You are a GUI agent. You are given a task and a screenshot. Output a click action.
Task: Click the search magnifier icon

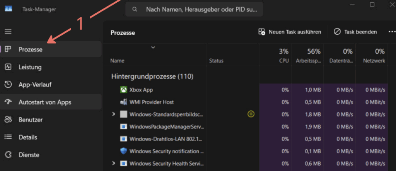(135, 9)
